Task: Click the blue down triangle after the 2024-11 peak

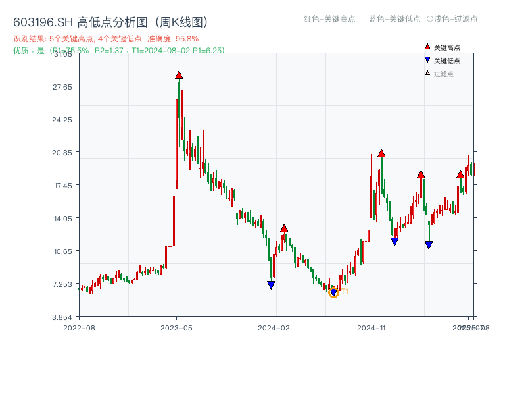Action: pos(394,242)
